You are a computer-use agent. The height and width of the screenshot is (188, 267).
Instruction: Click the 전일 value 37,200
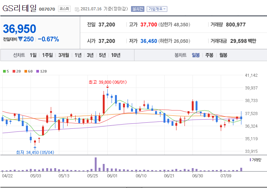[107, 24]
